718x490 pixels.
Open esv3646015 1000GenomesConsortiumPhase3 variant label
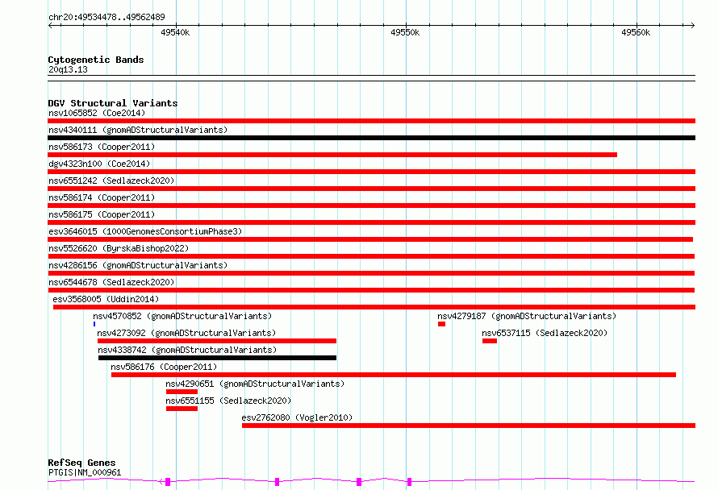click(x=145, y=231)
